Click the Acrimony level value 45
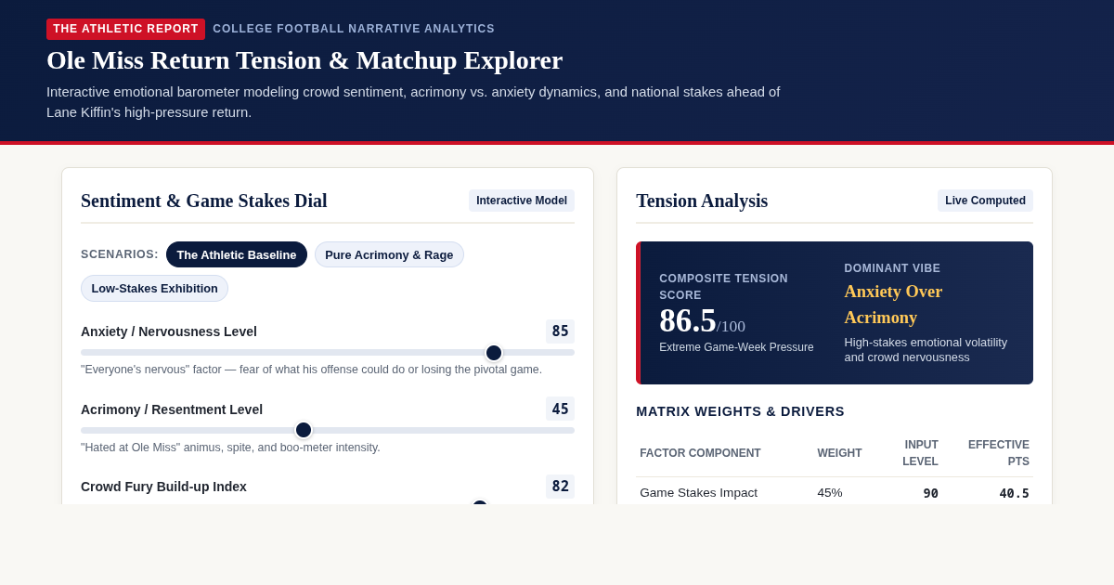 click(560, 409)
